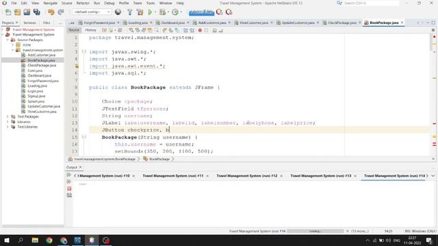Click the hint lightbulb icon on line 5
The image size is (438, 246).
coord(77,66)
